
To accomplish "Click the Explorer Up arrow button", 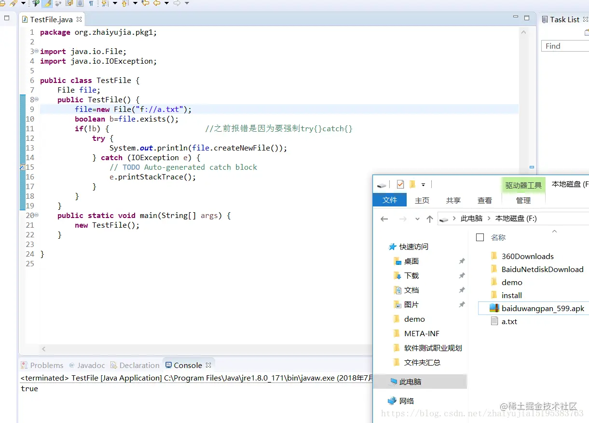I will click(x=430, y=219).
